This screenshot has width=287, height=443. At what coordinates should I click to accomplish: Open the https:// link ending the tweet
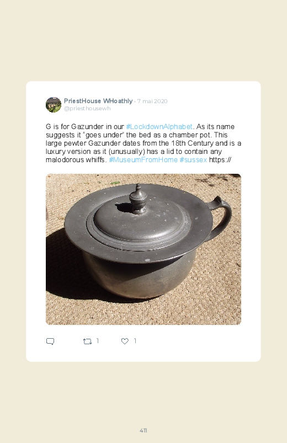(x=220, y=159)
